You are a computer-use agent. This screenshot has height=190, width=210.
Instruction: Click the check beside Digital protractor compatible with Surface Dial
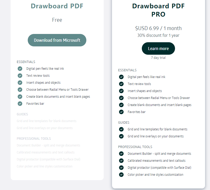121,167
